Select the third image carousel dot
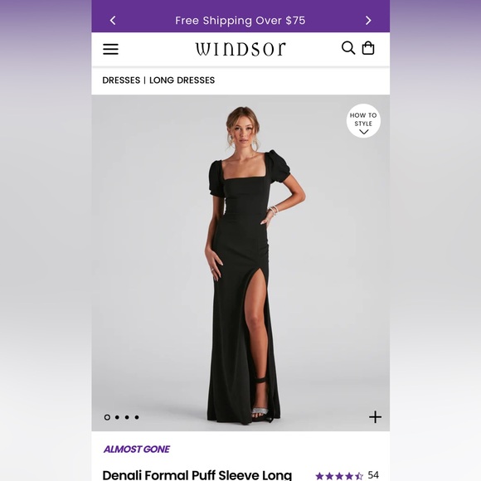 click(x=127, y=417)
